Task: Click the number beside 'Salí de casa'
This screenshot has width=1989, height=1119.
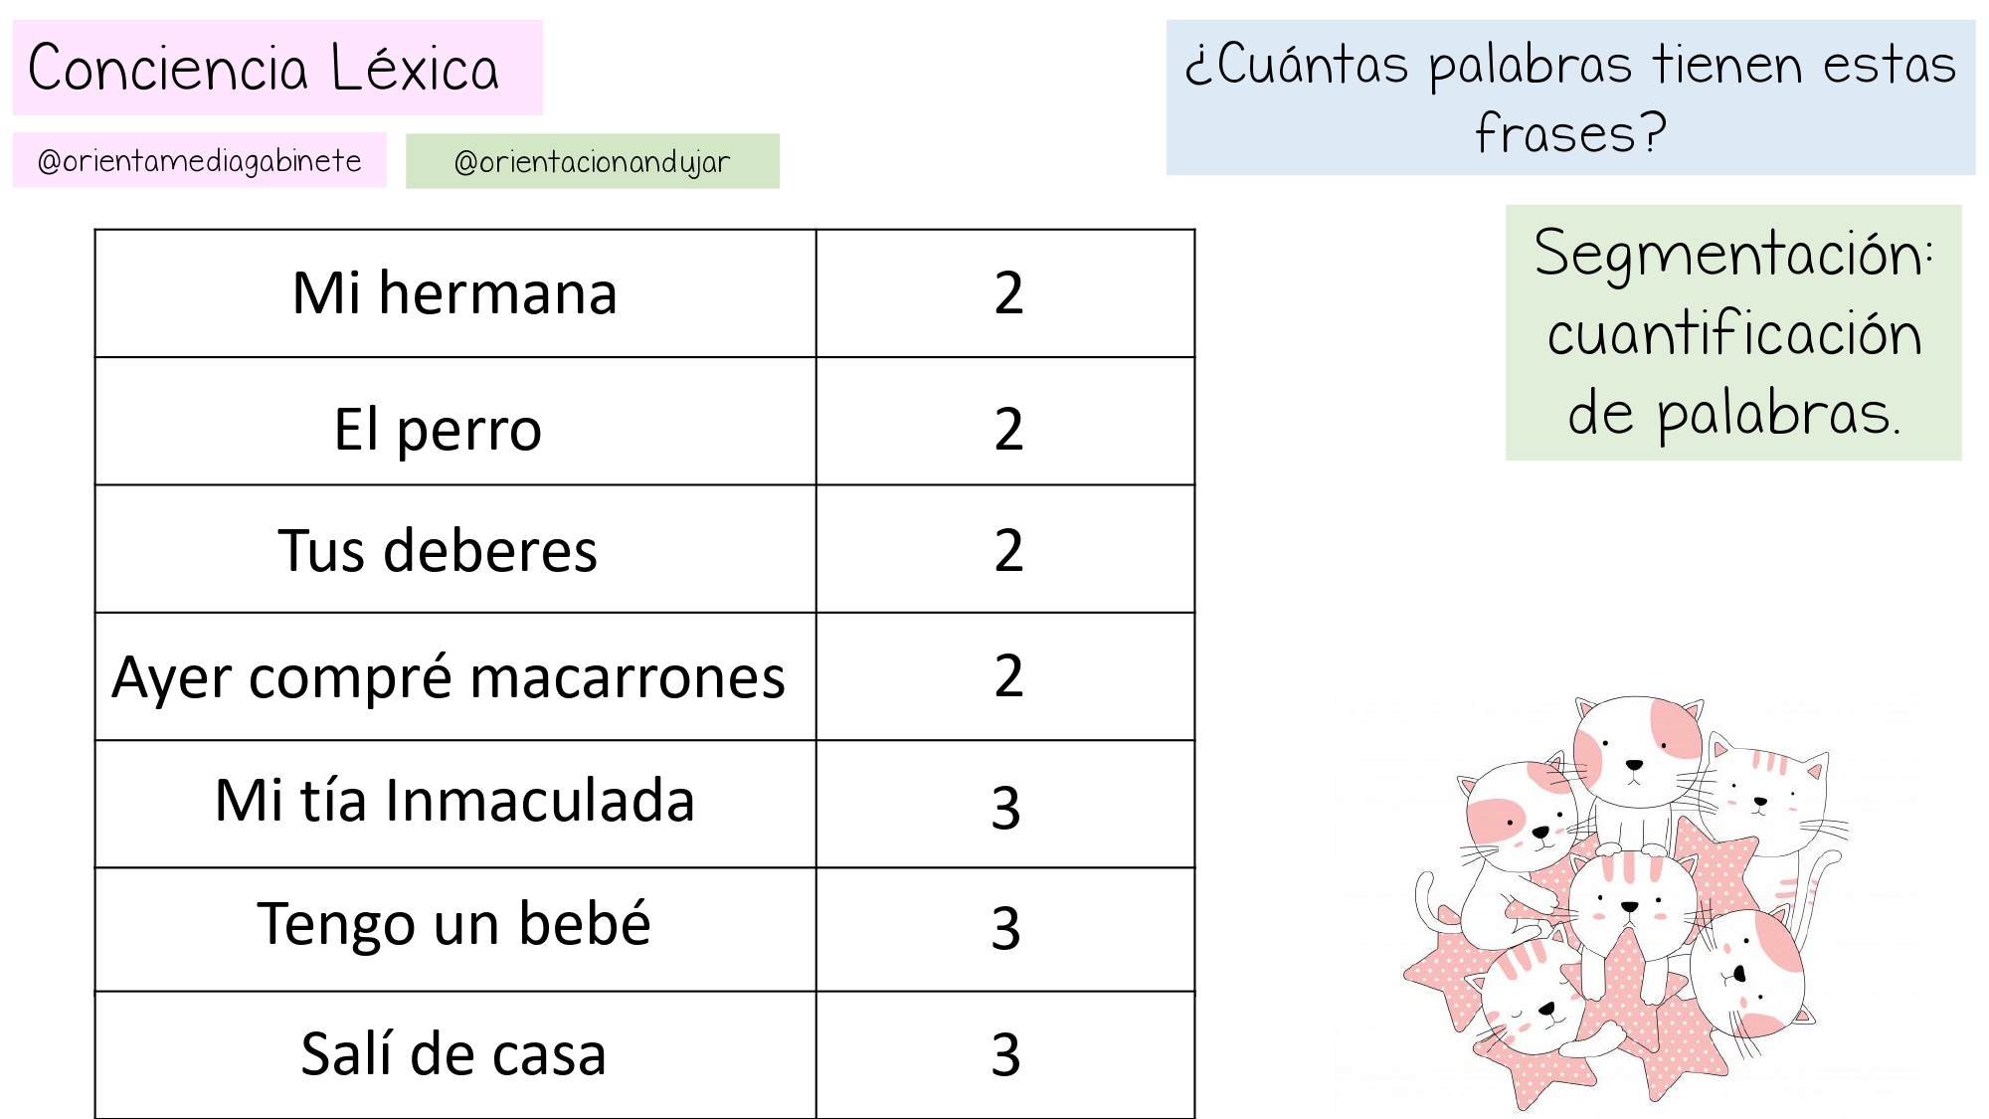Action: (x=1005, y=1054)
